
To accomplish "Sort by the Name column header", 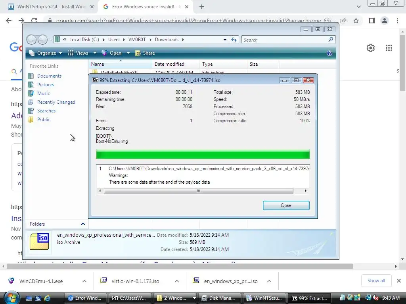I will [121, 64].
